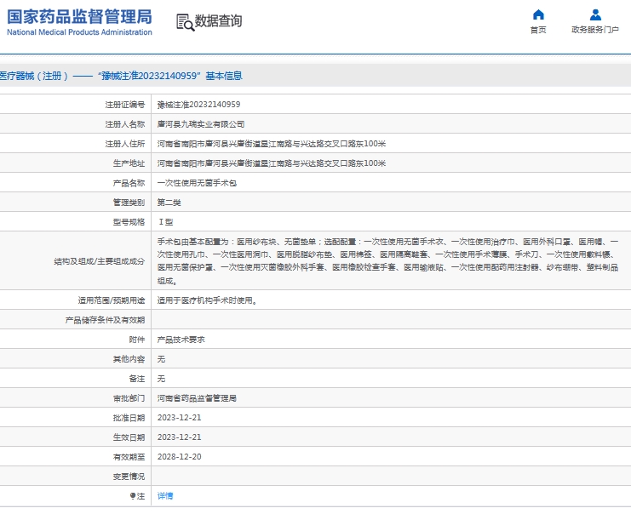Select product name 一次性使用无菌手术包

[x=197, y=183]
